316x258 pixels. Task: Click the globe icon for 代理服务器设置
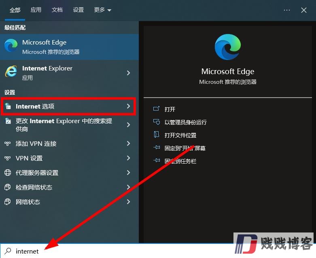8,173
